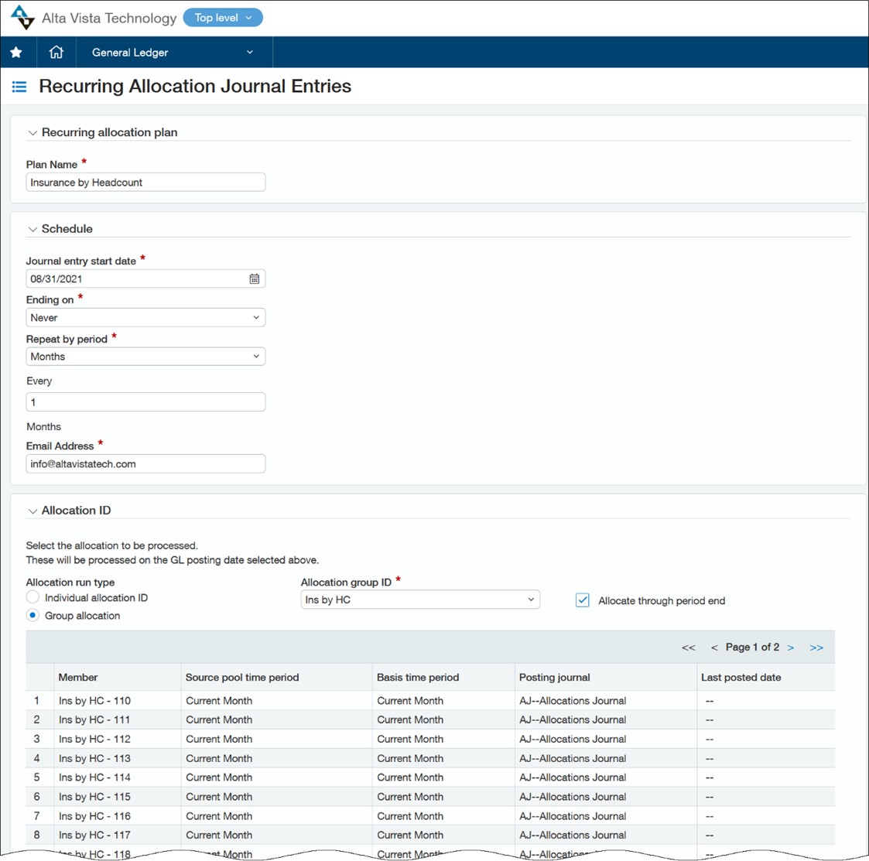Select member row Ins by HC - 116
This screenshot has height=861, width=869.
click(x=430, y=816)
